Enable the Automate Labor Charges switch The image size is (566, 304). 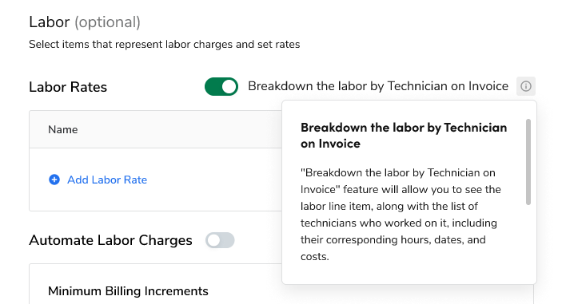click(x=220, y=240)
